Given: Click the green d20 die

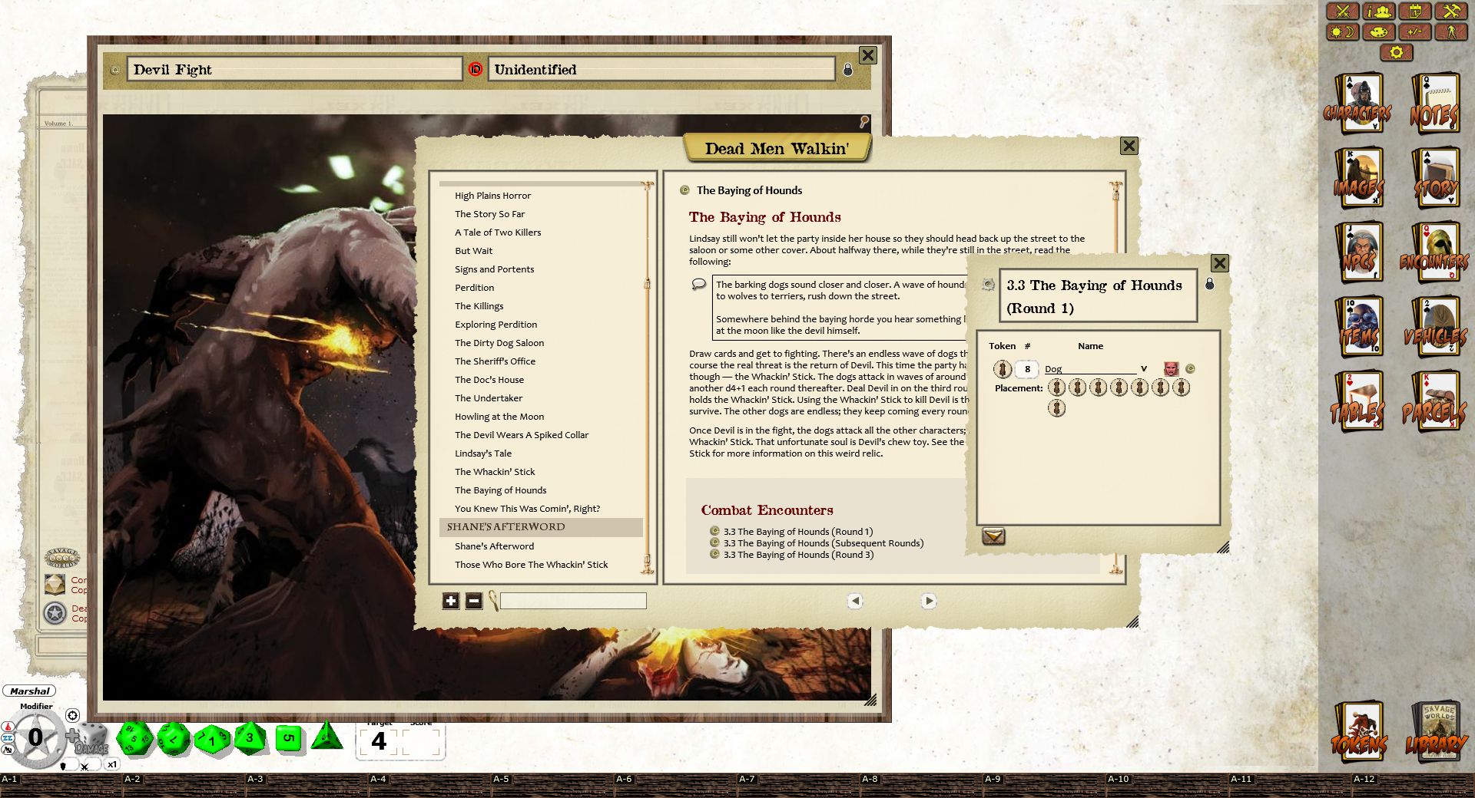Looking at the screenshot, I should pyautogui.click(x=134, y=739).
